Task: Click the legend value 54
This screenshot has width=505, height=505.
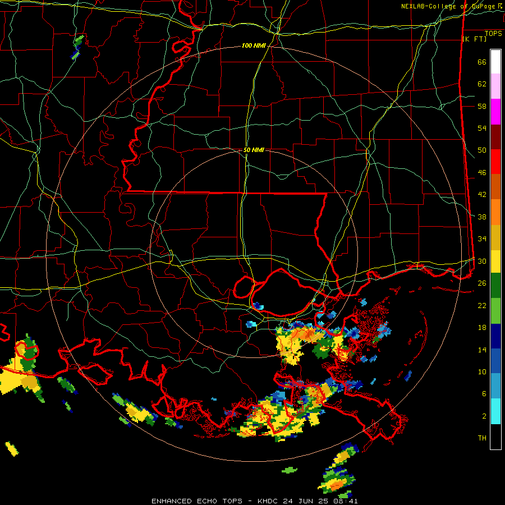Action: coord(482,128)
